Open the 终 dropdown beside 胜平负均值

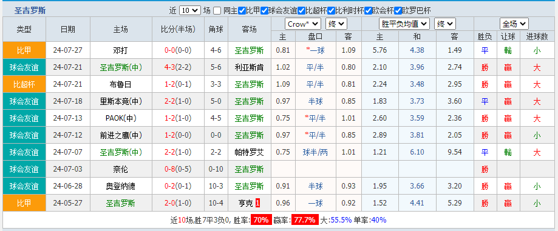tap(445, 24)
